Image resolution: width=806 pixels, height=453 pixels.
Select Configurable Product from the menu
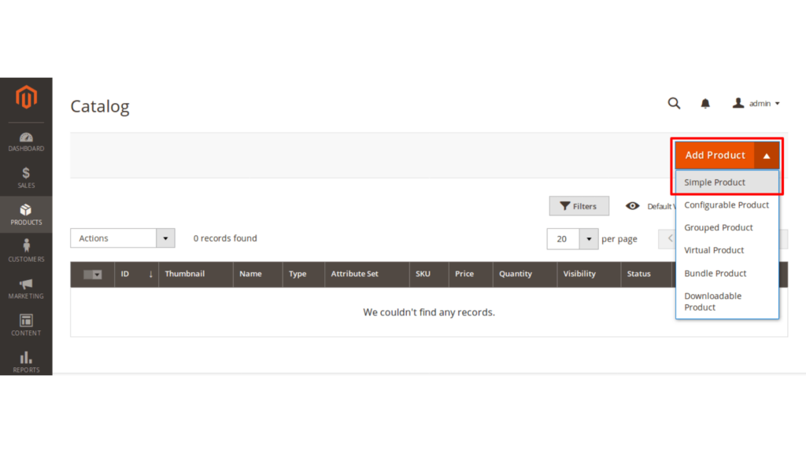[x=727, y=204]
